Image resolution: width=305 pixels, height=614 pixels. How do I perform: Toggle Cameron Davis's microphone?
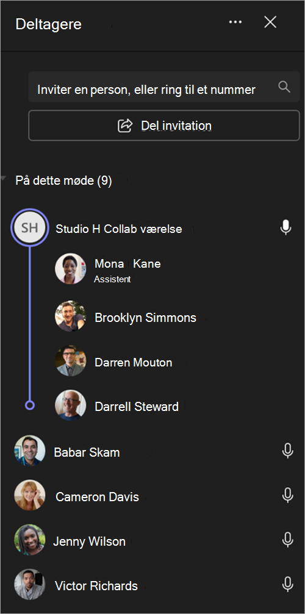[x=288, y=495]
